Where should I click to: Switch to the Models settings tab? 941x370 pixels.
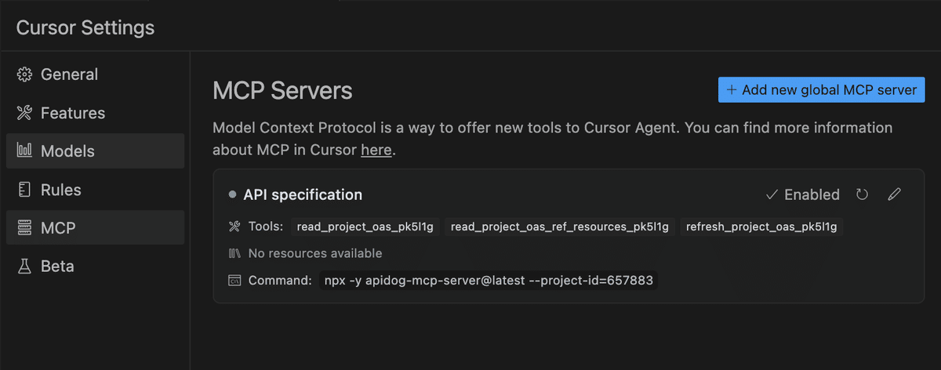[x=67, y=151]
